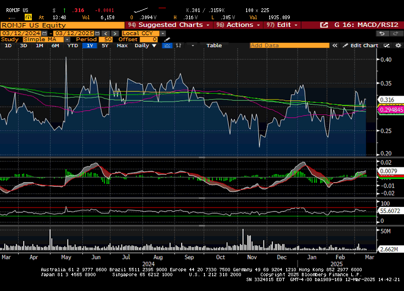Image resolution: width=404 pixels, height=291 pixels.
Task: Edit the end date 03/12/2025 field
Action: [74, 33]
